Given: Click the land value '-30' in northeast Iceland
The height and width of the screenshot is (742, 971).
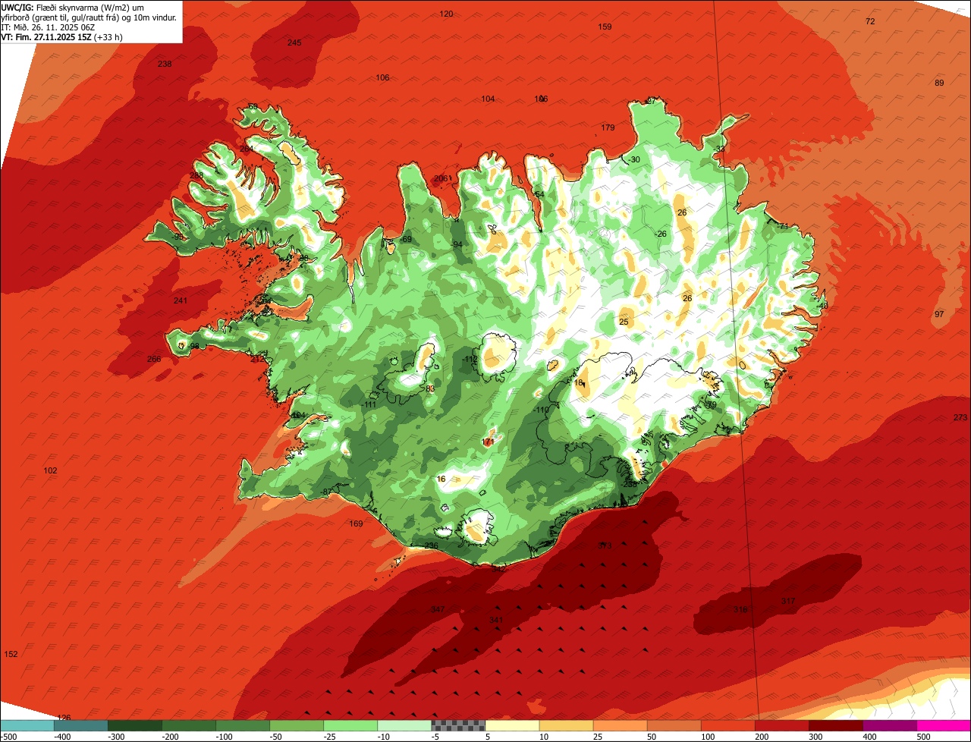Looking at the screenshot, I should coord(634,160).
